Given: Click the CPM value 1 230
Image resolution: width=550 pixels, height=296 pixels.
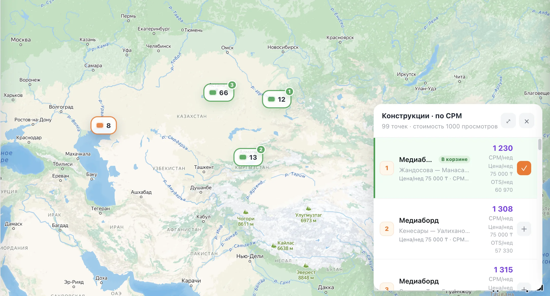Looking at the screenshot, I should coord(503,148).
